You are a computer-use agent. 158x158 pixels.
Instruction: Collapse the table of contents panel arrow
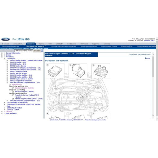[42, 51]
